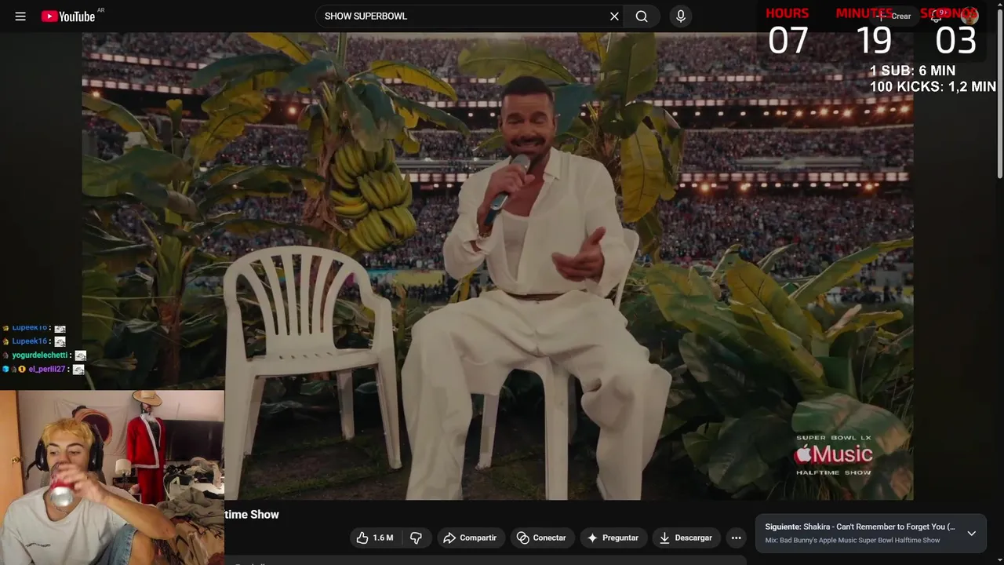The image size is (1004, 565).
Task: Open notifications bell icon
Action: point(936,16)
